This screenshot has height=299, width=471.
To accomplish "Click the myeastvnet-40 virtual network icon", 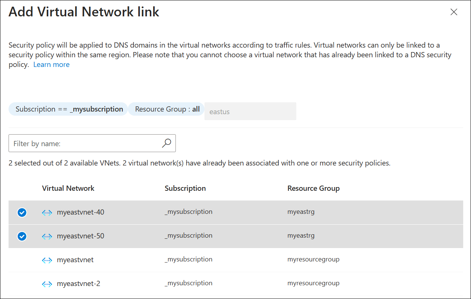I will point(47,213).
